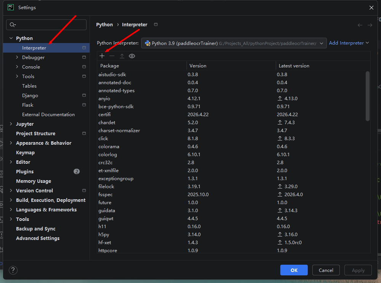381x283 pixels.
Task: Click the search settings field
Action: click(46, 25)
